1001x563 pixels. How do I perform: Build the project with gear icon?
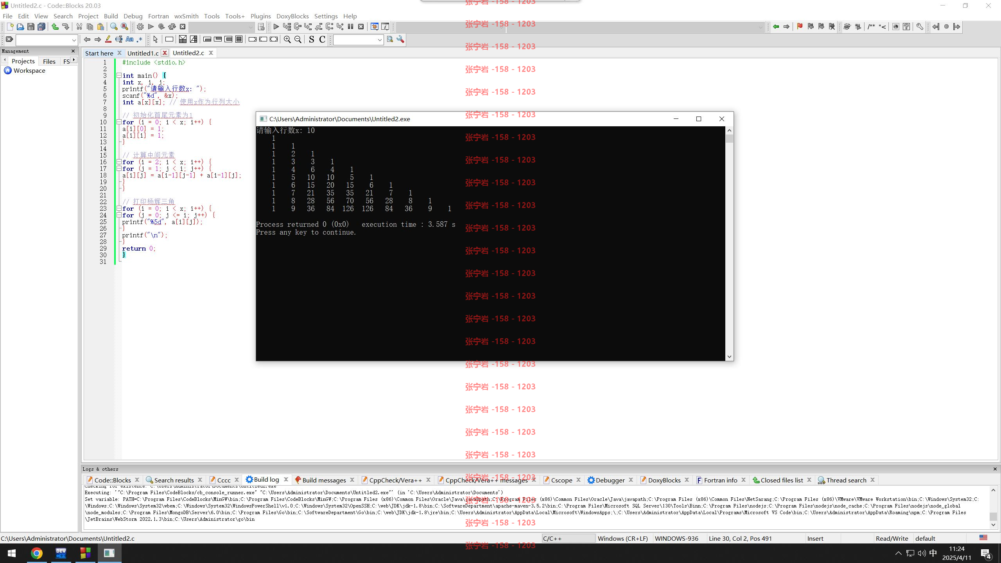[140, 27]
